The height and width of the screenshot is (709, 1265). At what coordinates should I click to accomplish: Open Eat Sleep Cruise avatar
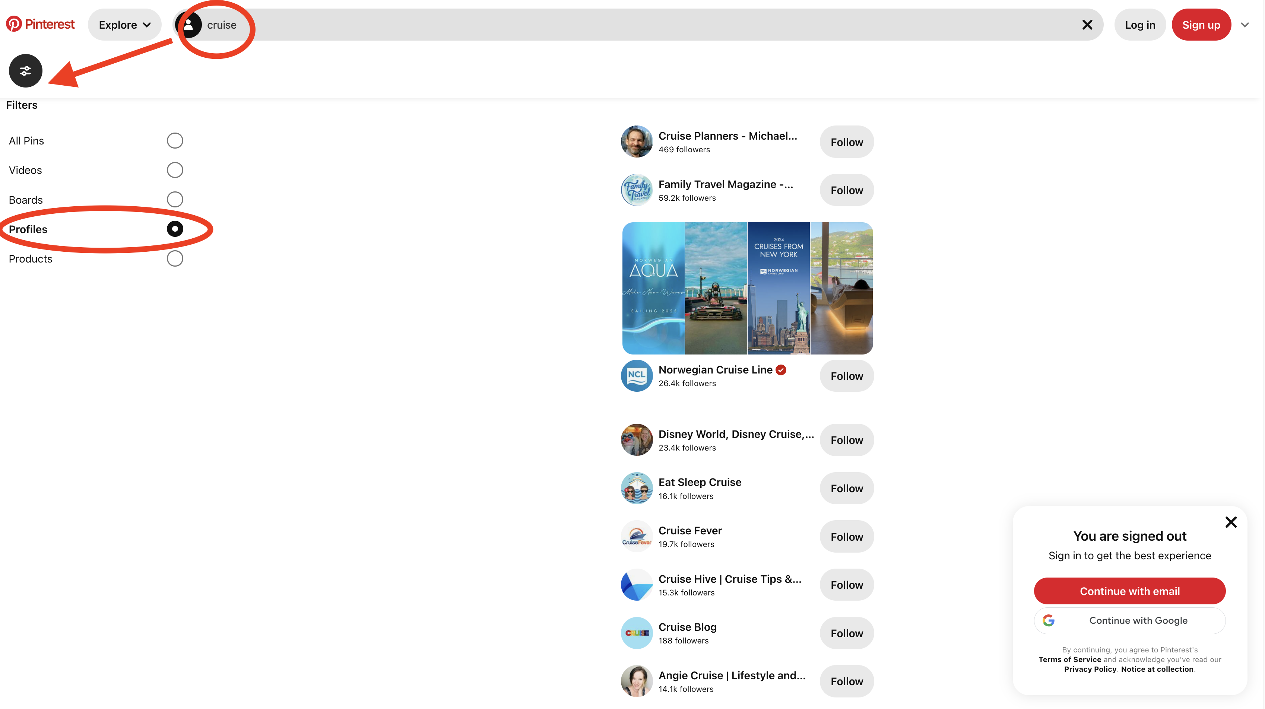tap(637, 488)
